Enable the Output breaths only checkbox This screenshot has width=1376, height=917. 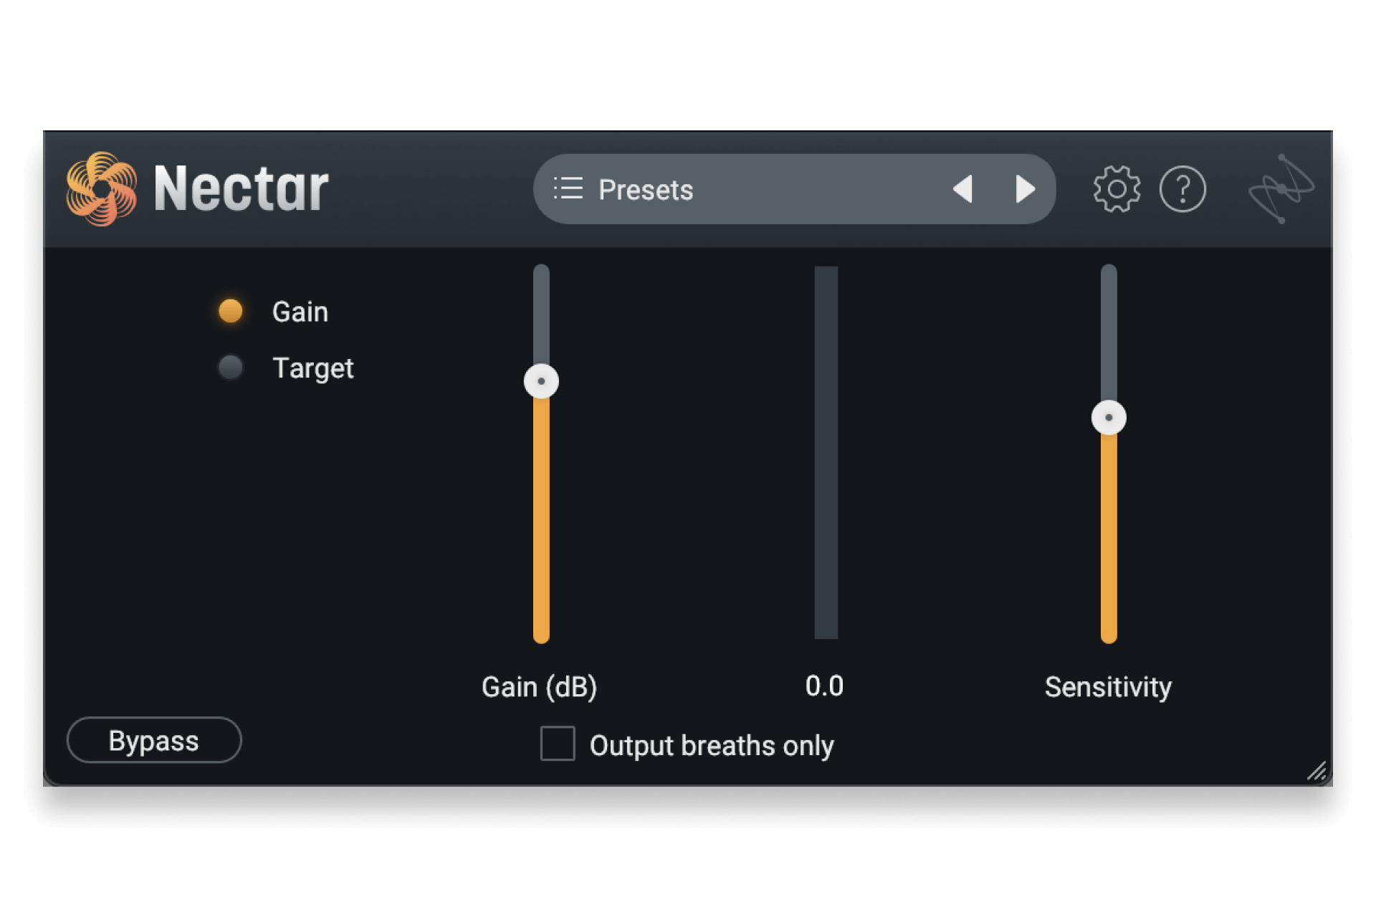point(558,744)
